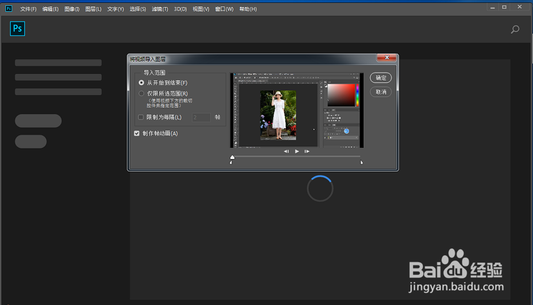This screenshot has height=305, width=533.
Task: Open the search magnifier icon
Action: [515, 30]
